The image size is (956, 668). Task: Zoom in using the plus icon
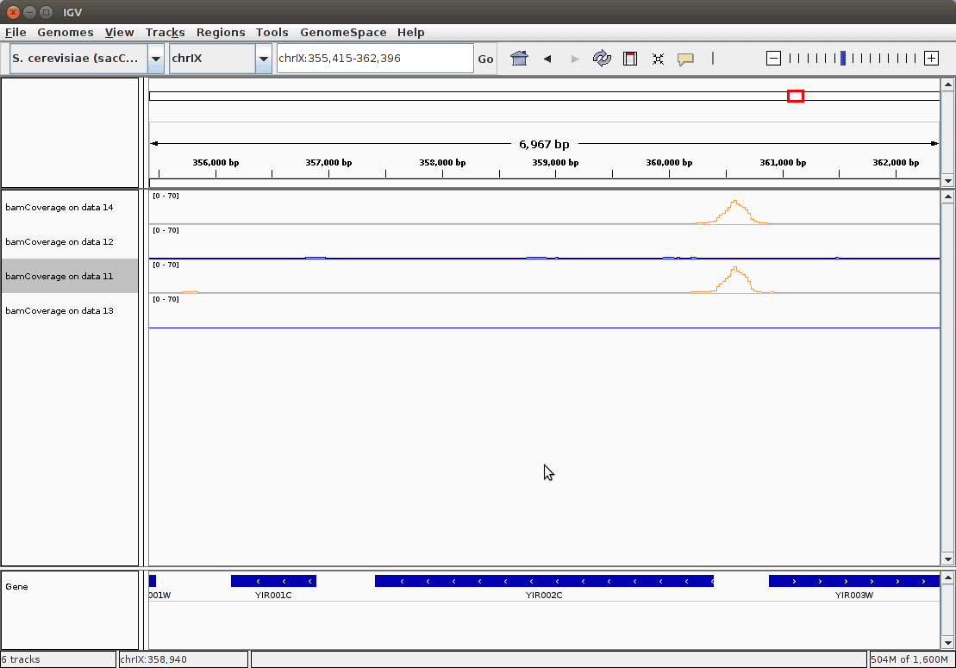pos(931,59)
